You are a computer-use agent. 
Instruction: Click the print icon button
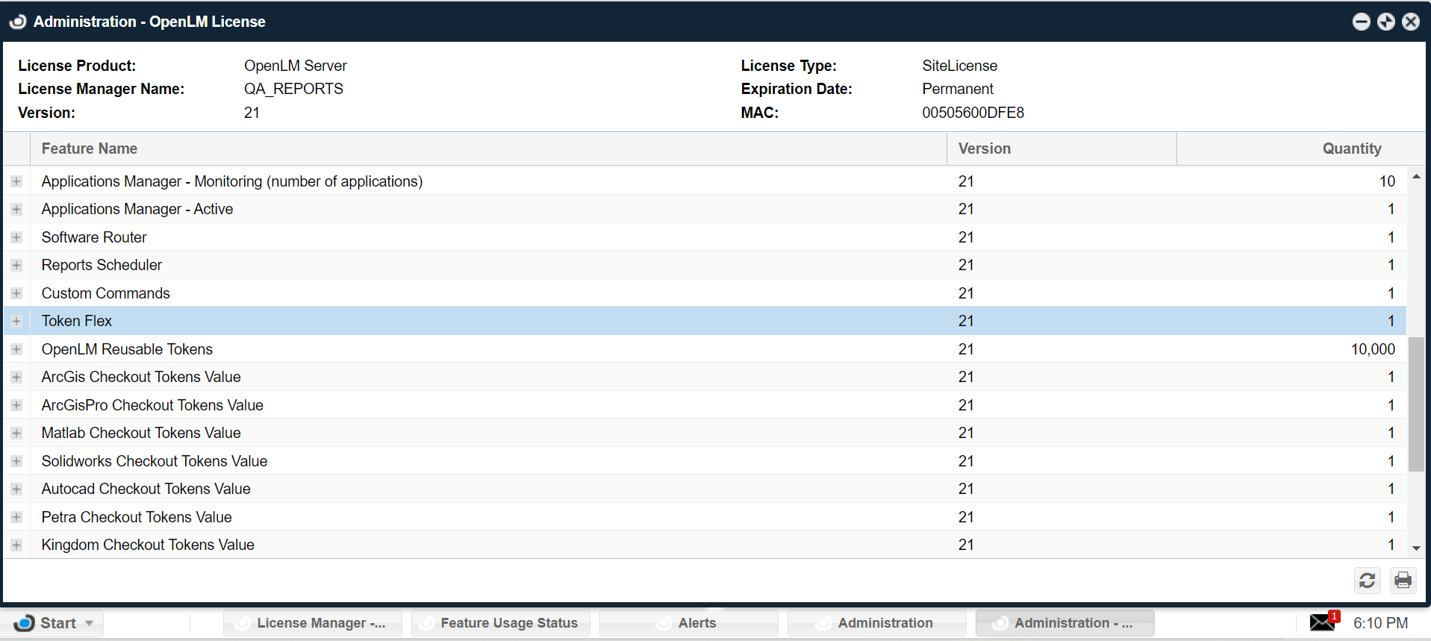pyautogui.click(x=1403, y=581)
